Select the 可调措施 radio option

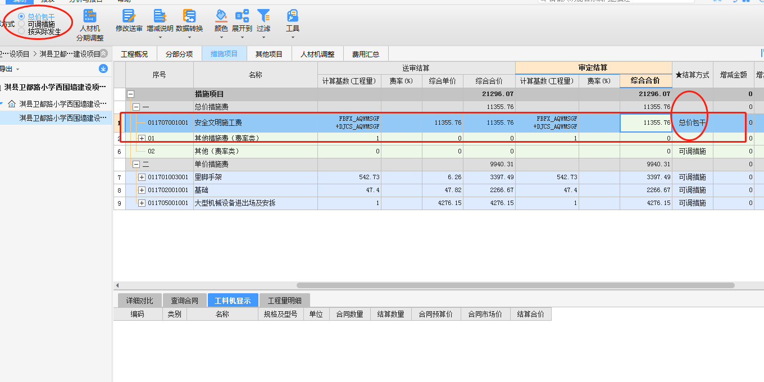(x=21, y=24)
